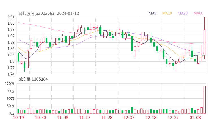Select the tallest red volume bar

[204, 100]
